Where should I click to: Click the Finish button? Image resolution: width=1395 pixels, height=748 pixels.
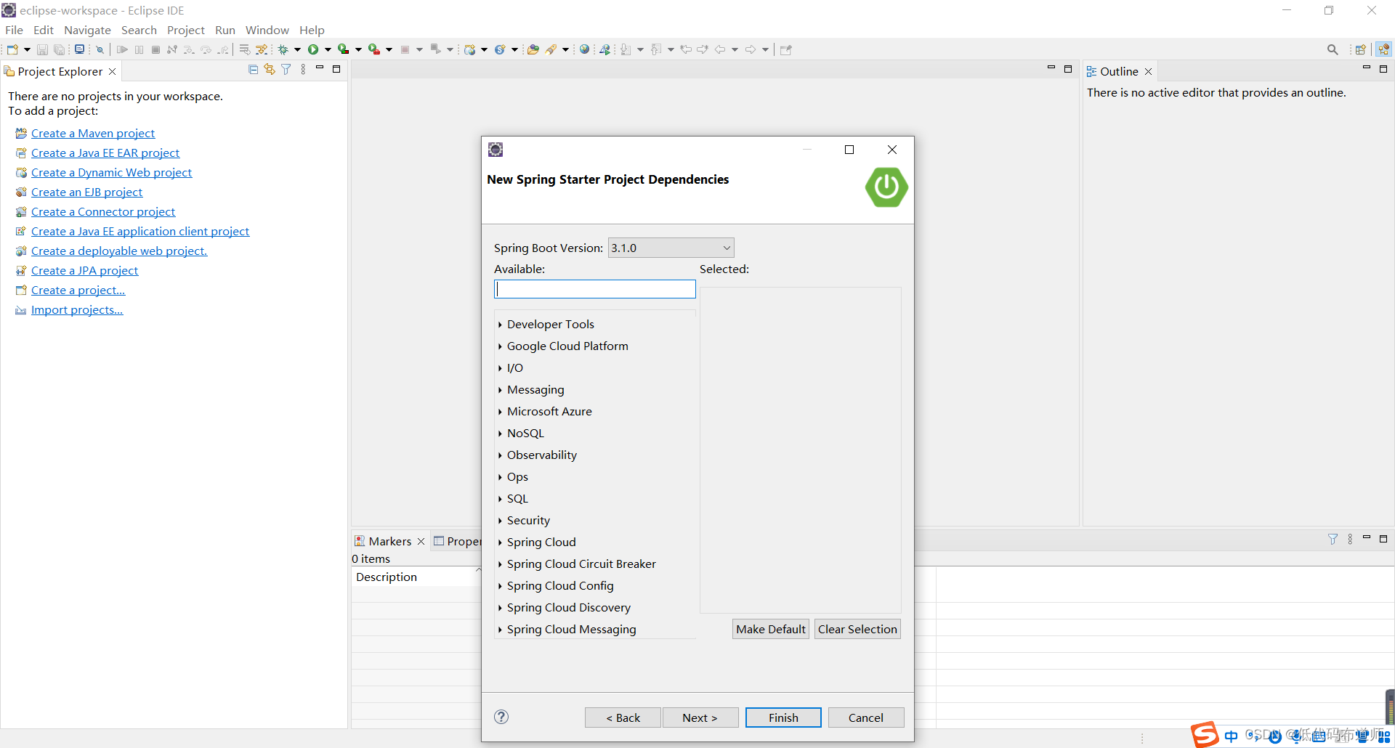(x=783, y=717)
